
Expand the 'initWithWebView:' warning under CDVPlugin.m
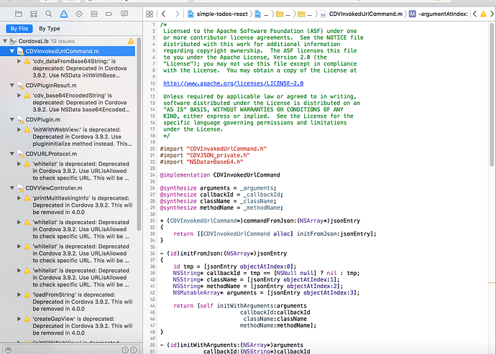(19, 129)
